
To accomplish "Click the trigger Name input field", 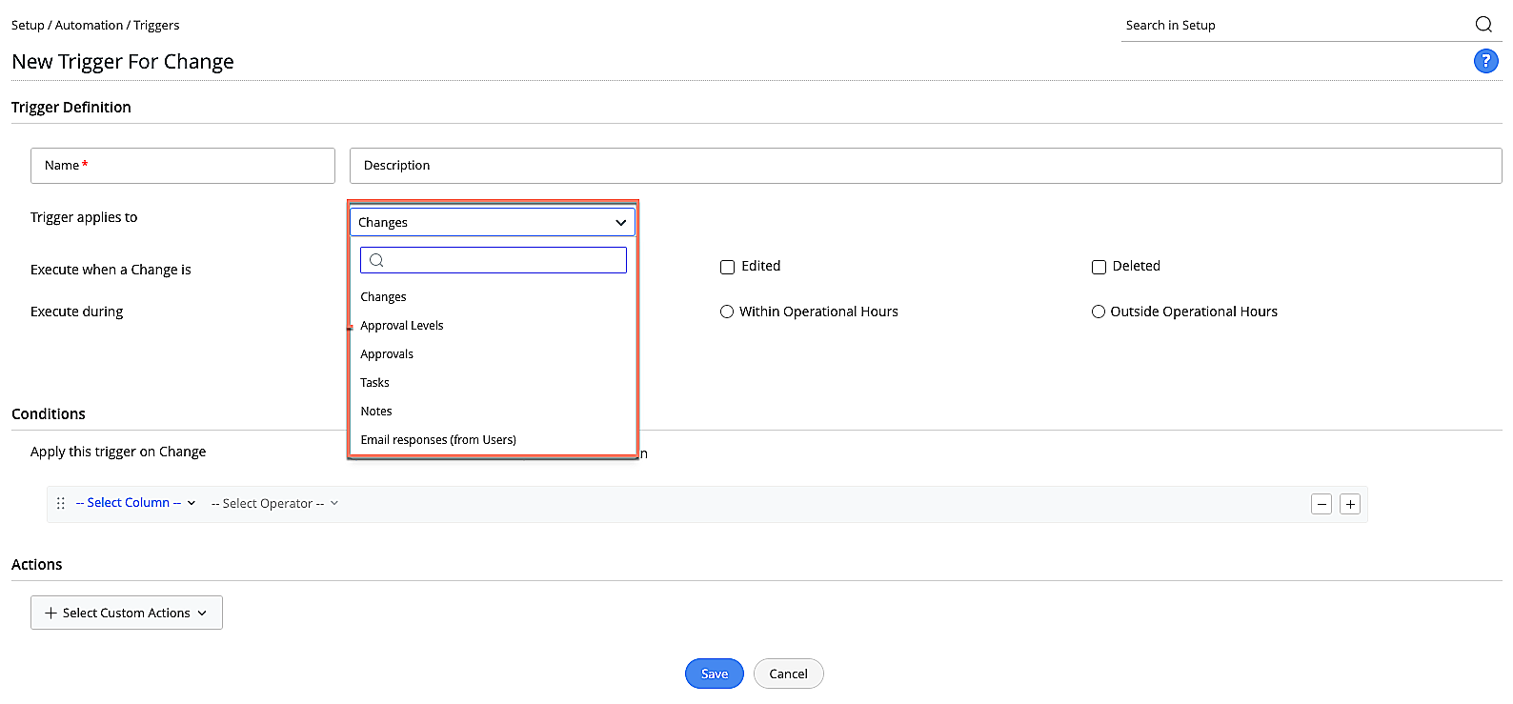I will pos(183,166).
